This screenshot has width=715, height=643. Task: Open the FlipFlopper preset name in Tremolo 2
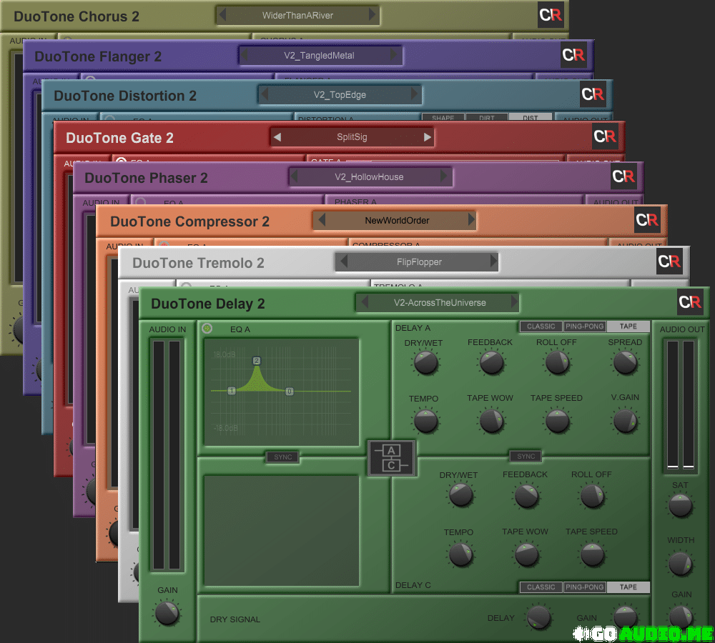click(x=419, y=262)
